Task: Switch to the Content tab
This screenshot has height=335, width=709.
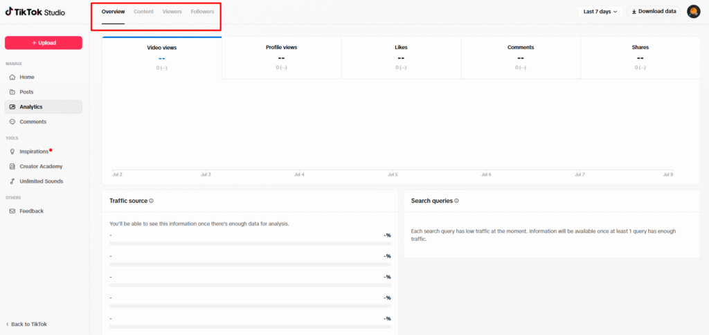Action: click(x=143, y=12)
